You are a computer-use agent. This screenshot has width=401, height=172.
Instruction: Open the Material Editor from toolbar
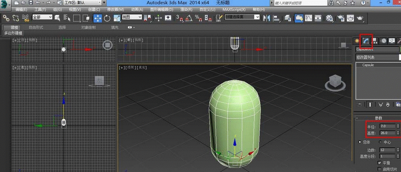point(329,18)
